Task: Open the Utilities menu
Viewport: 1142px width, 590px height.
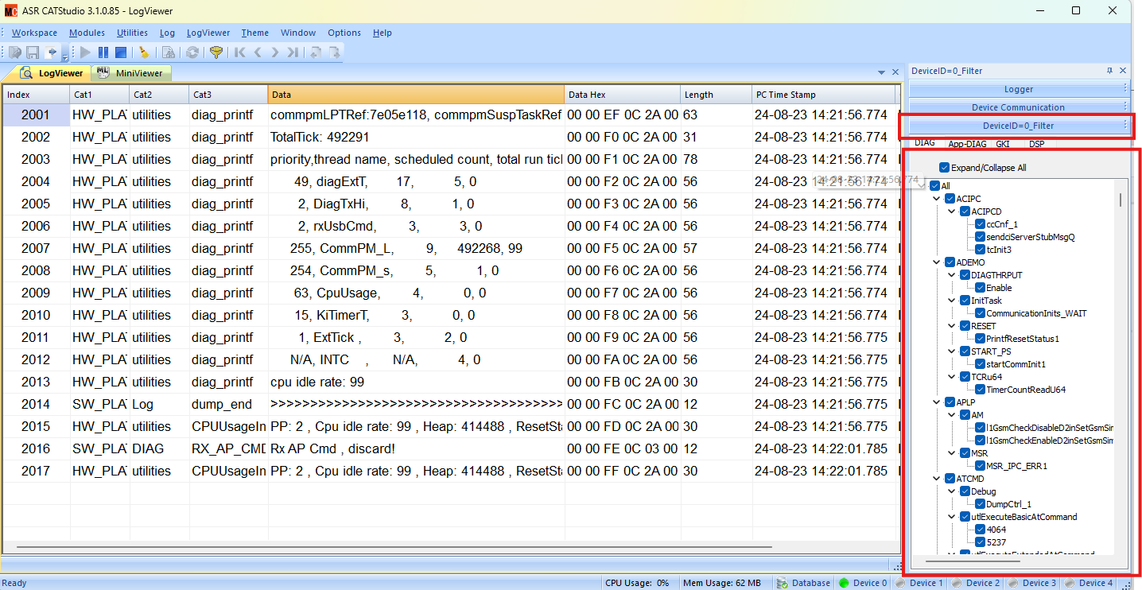Action: point(132,33)
